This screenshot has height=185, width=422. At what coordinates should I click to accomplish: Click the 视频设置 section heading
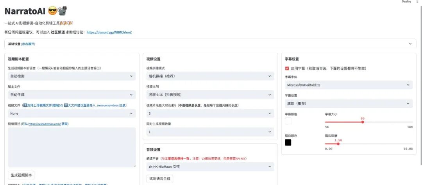[x=153, y=59]
